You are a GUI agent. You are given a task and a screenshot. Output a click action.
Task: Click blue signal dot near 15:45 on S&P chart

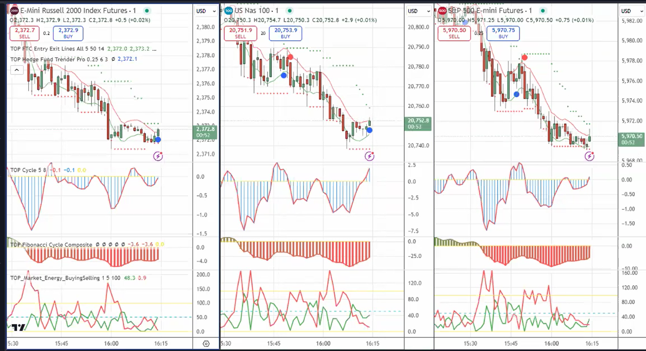coord(516,94)
